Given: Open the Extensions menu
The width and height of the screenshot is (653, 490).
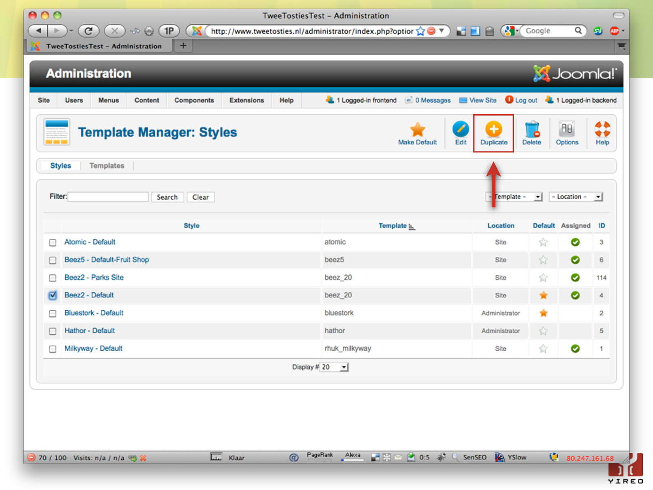Looking at the screenshot, I should (247, 100).
